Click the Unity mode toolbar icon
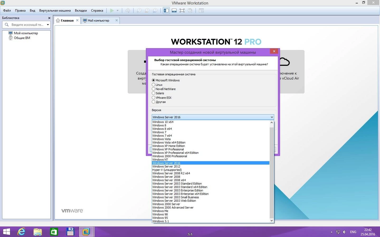 (190, 11)
